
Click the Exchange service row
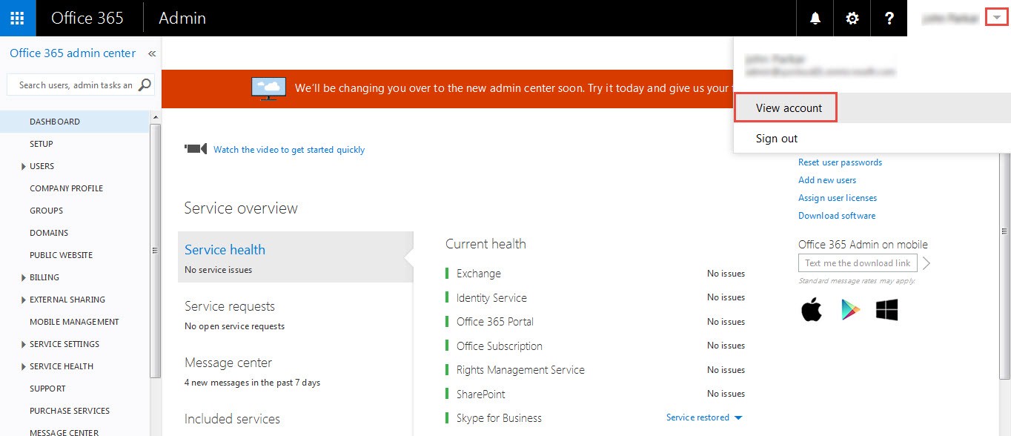(x=595, y=274)
